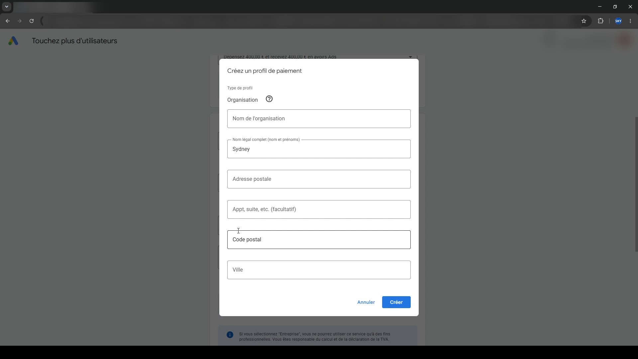Click the info icon beside Entreprise notice
Viewport: 638px width, 359px height.
230,335
